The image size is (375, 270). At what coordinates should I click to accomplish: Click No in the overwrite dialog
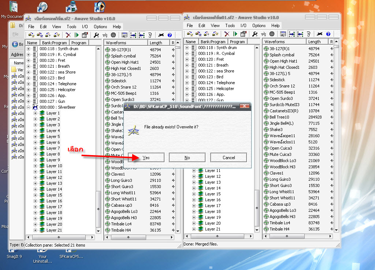pos(187,157)
